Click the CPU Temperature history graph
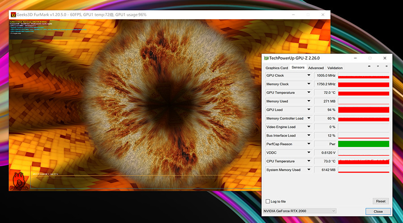The width and height of the screenshot is (403, 223). 364,161
